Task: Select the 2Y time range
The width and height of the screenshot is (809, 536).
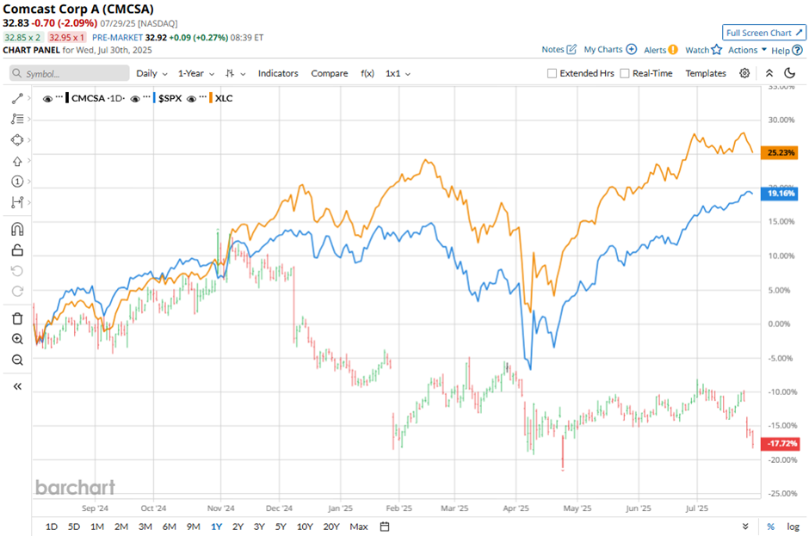Action: (x=238, y=527)
